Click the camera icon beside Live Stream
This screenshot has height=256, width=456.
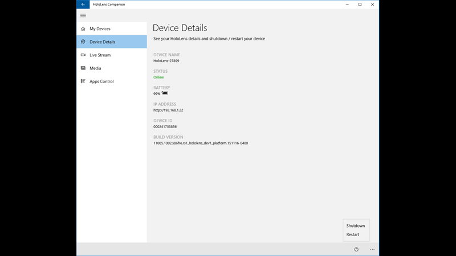pos(83,55)
